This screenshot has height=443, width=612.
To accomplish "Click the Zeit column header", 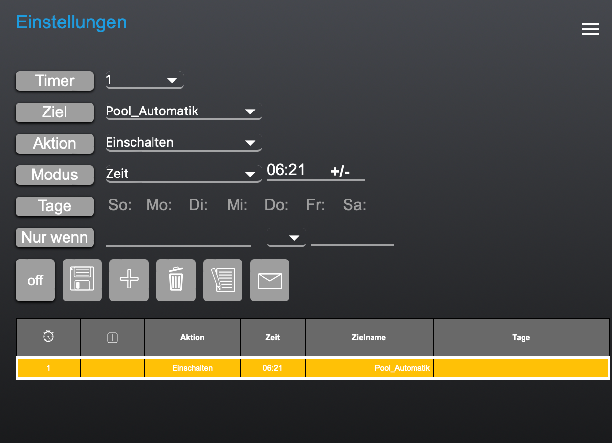I will (x=273, y=337).
